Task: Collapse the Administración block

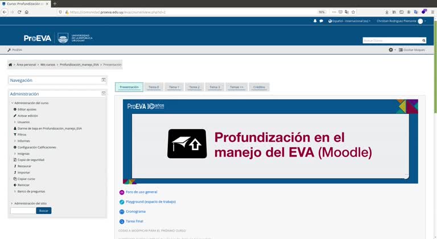Action: point(104,93)
